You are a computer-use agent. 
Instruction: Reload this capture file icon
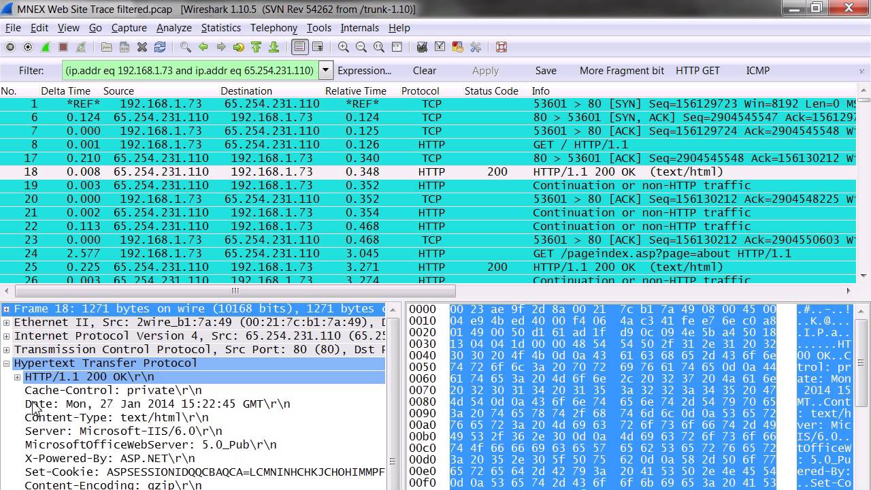point(160,47)
